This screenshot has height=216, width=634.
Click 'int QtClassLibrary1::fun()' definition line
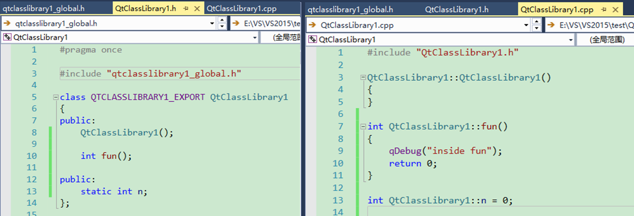tap(438, 127)
